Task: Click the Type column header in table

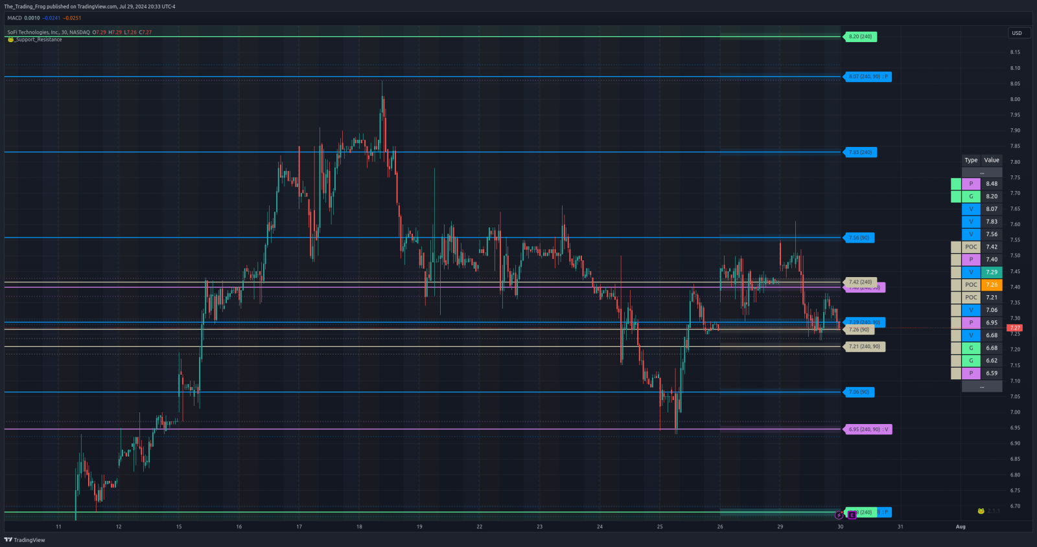Action: pos(971,160)
